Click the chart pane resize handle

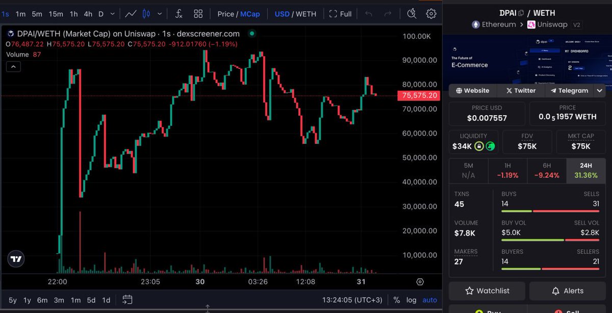(208, 308)
